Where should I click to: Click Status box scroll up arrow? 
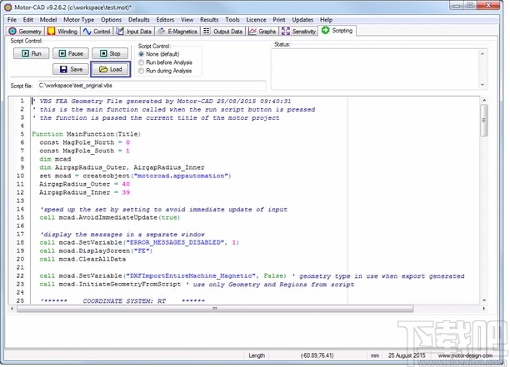[482, 53]
